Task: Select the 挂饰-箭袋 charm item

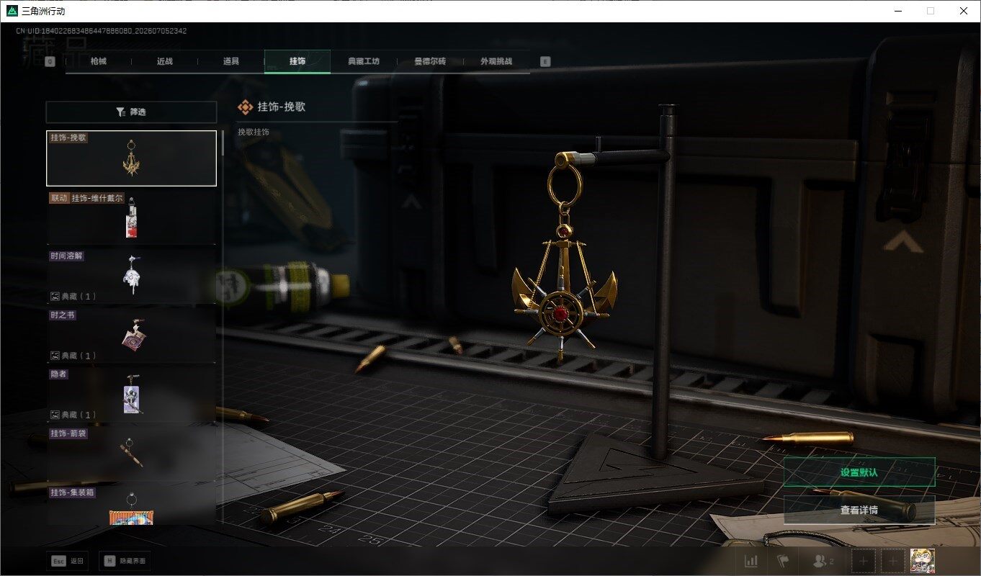Action: coord(131,454)
